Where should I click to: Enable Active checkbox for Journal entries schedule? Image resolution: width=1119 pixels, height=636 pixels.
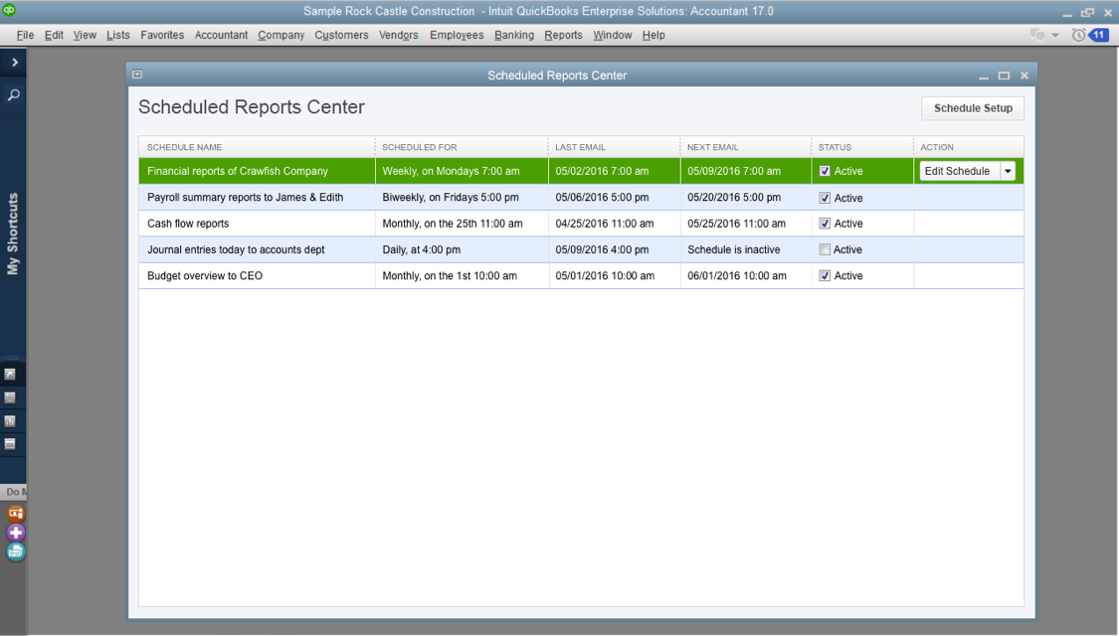[x=825, y=249]
